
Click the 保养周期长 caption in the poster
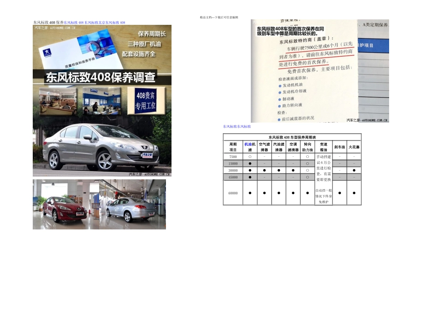pos(152,34)
